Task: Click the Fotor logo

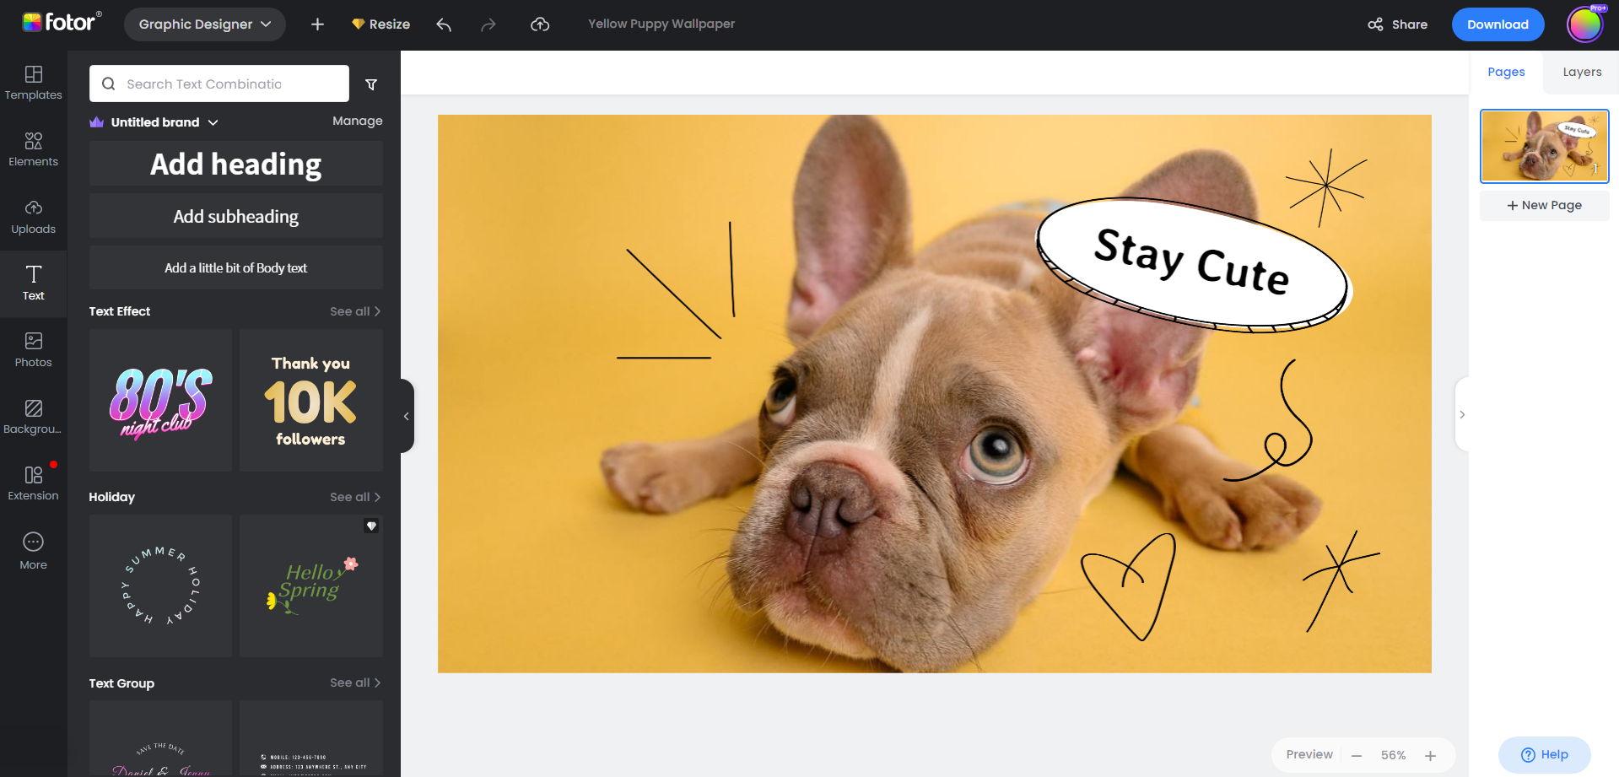Action: tap(62, 23)
